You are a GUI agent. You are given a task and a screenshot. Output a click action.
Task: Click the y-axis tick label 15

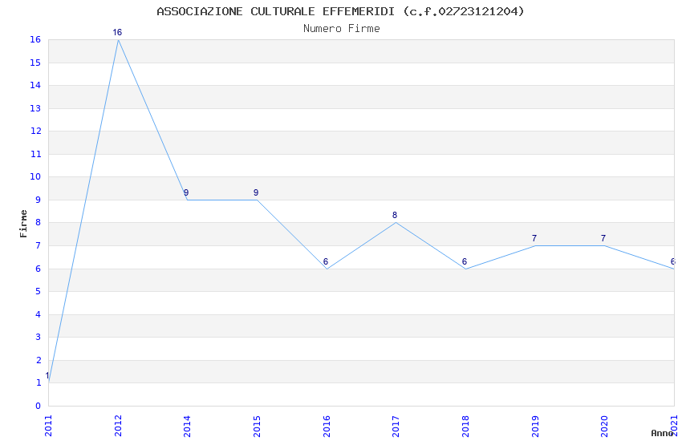tap(35, 63)
